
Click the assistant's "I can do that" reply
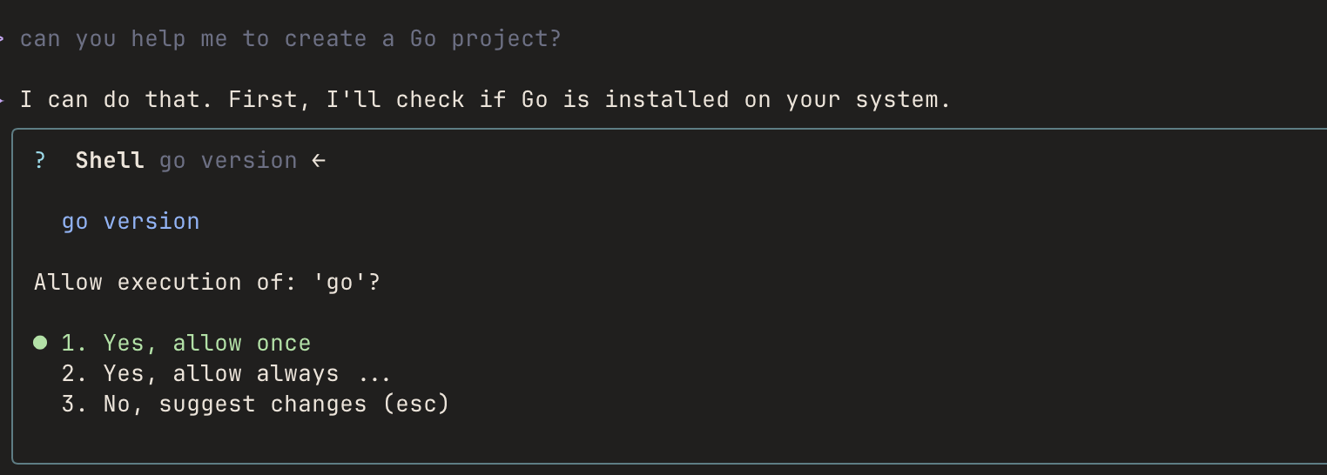(x=485, y=100)
